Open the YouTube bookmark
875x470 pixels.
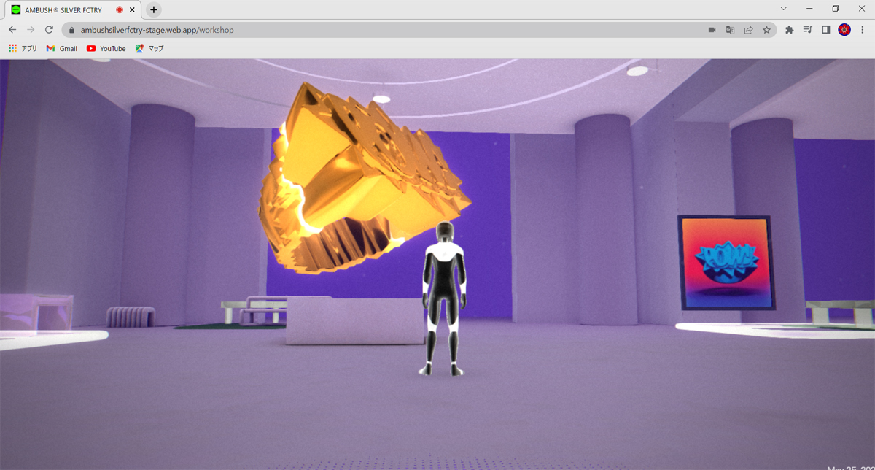106,49
